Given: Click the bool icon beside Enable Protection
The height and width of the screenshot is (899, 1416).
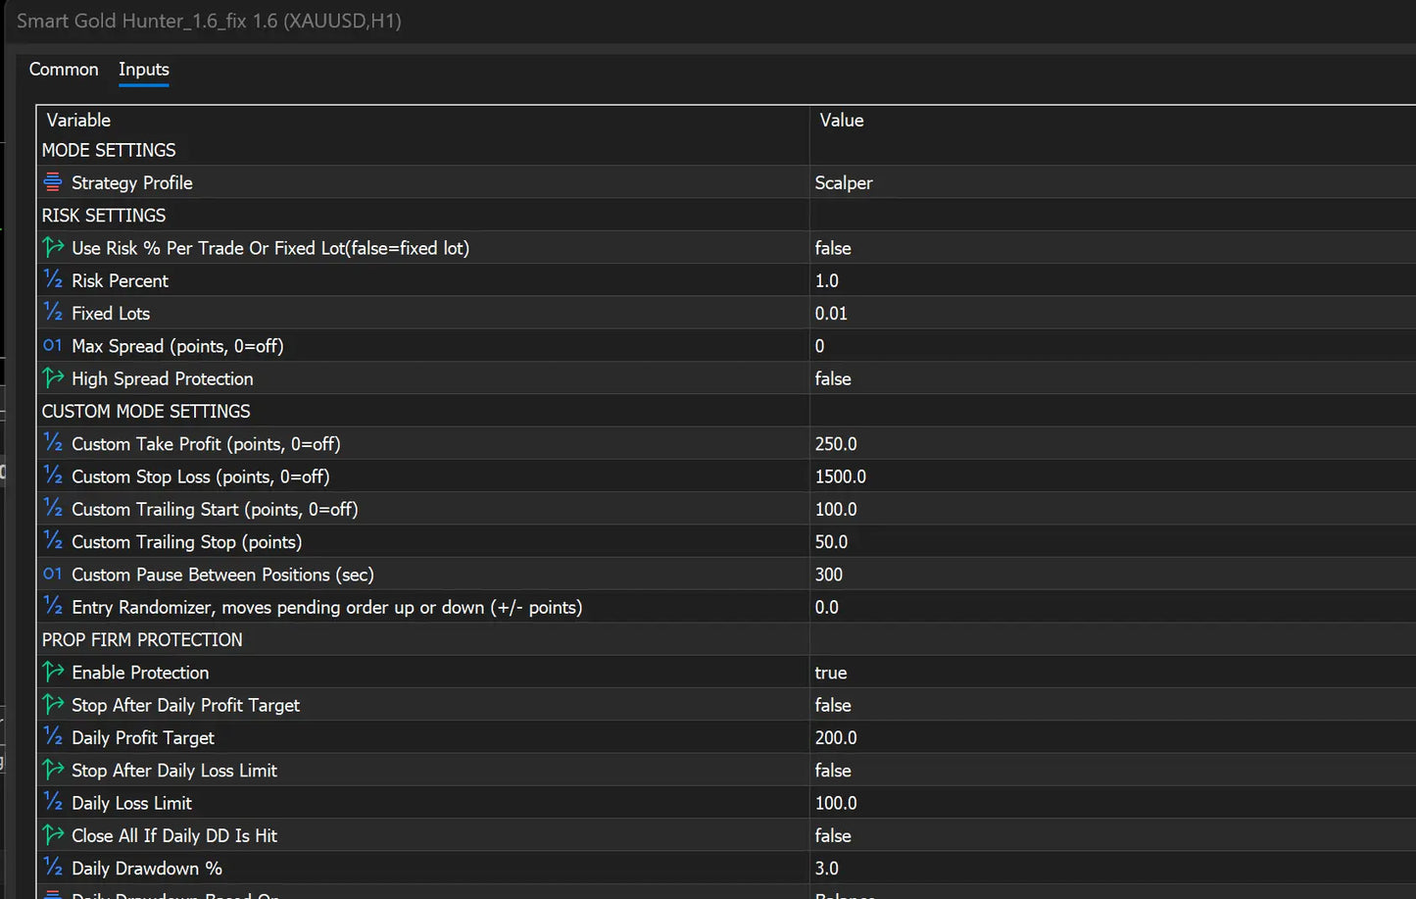Looking at the screenshot, I should click(x=53, y=673).
